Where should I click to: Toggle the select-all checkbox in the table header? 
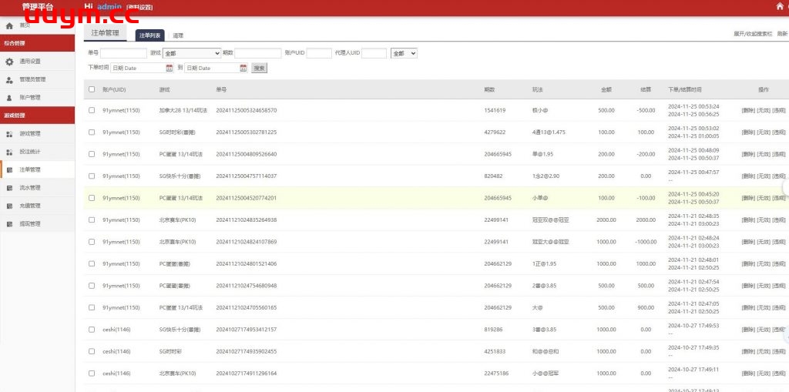point(92,89)
